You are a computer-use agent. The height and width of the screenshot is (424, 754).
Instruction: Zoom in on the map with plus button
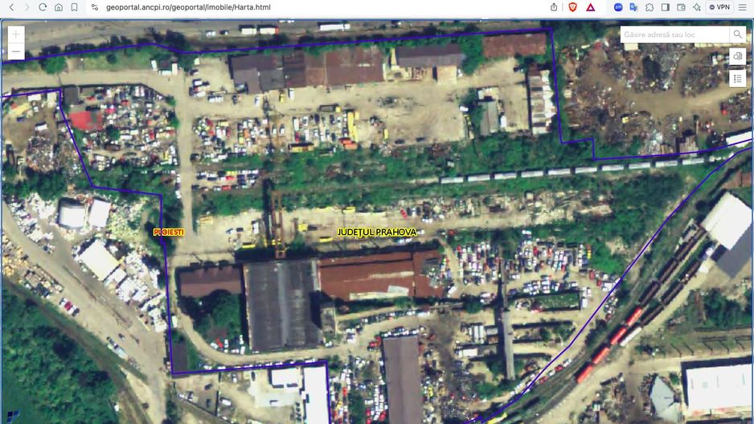click(16, 34)
